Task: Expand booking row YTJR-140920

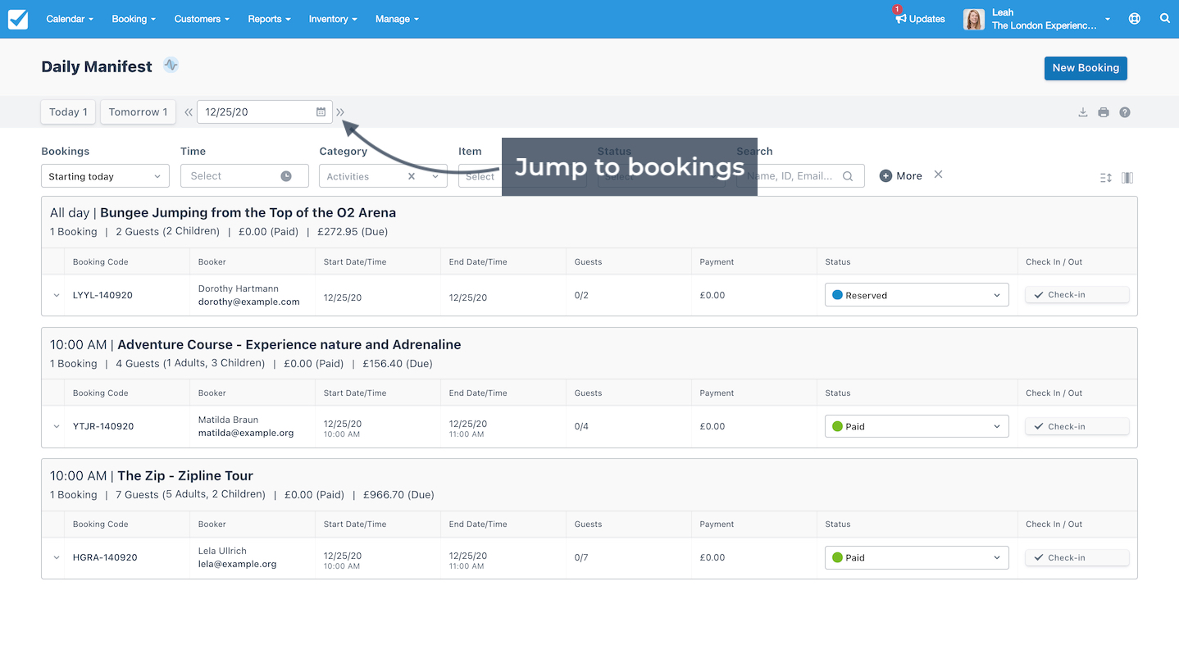Action: (57, 426)
